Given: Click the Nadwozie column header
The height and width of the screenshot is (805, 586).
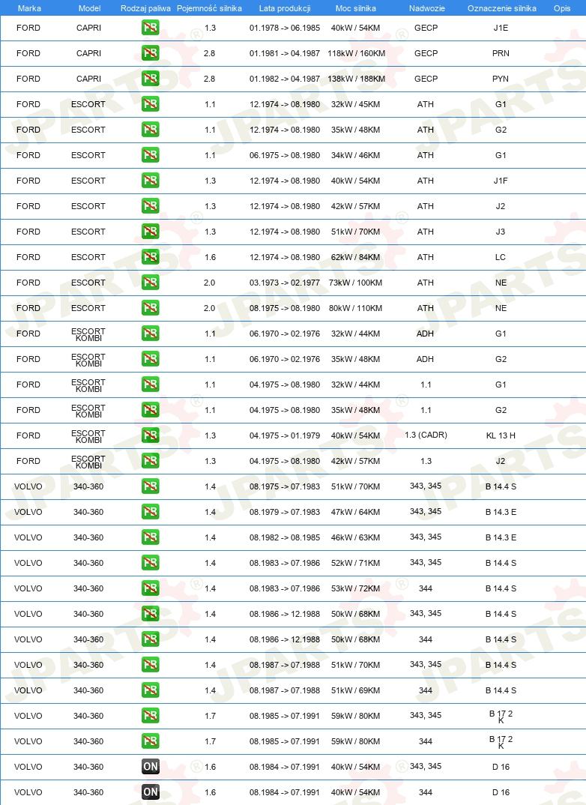Looking at the screenshot, I should pos(427,8).
